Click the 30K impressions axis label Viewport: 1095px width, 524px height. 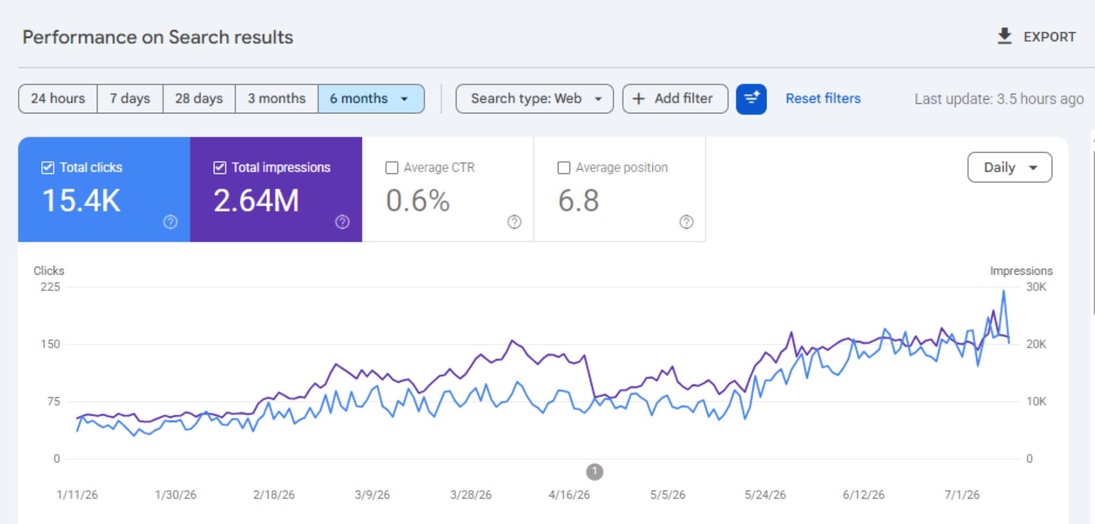(1036, 287)
